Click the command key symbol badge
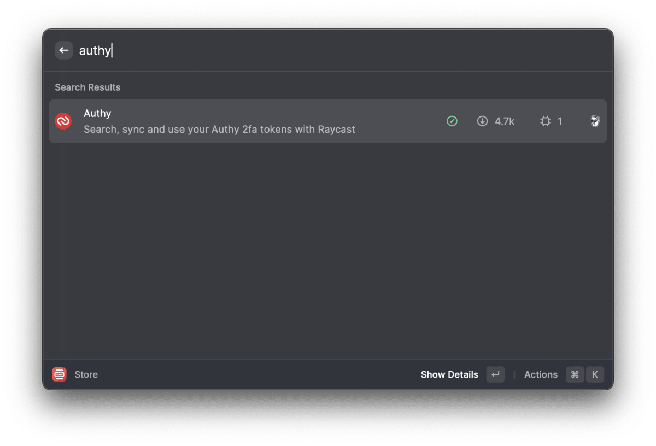656x446 pixels. click(575, 374)
